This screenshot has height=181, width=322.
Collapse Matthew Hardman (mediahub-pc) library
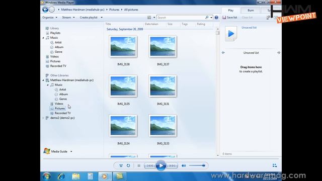pyautogui.click(x=43, y=80)
